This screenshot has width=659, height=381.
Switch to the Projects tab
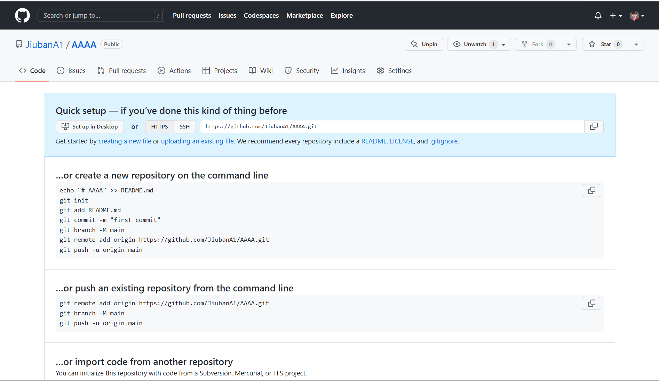point(220,71)
